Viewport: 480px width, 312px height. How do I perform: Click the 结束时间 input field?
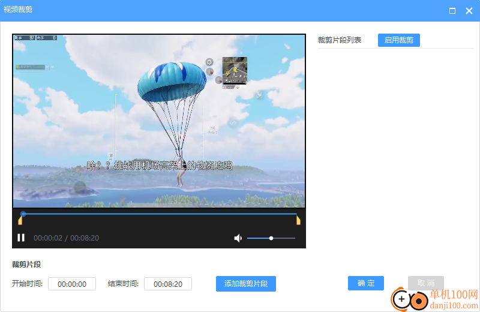(168, 284)
